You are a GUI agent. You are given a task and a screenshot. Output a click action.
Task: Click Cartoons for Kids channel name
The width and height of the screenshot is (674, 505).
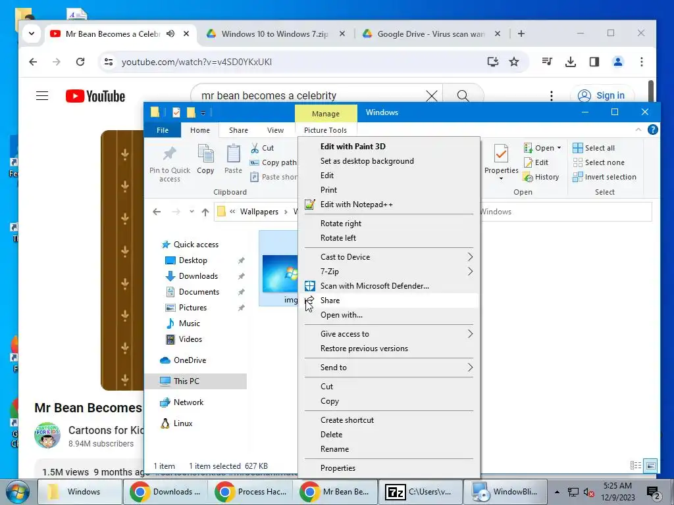click(x=106, y=430)
